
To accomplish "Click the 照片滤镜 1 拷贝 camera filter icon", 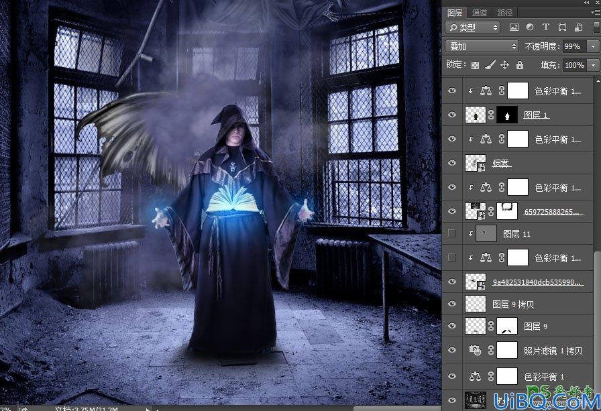I will (475, 350).
